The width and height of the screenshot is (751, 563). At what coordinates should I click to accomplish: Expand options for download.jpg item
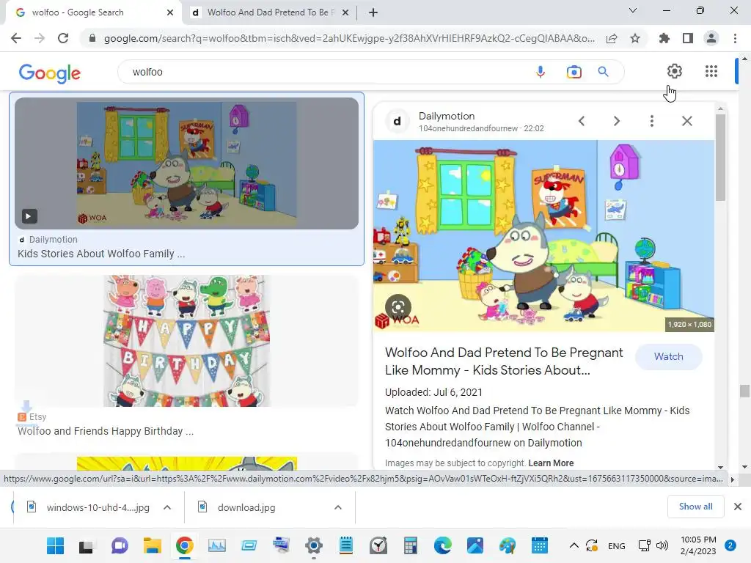click(x=337, y=507)
